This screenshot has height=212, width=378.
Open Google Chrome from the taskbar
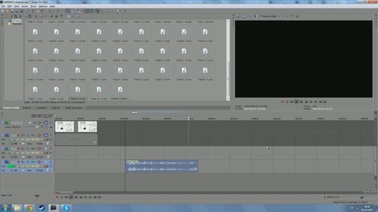coord(30,208)
